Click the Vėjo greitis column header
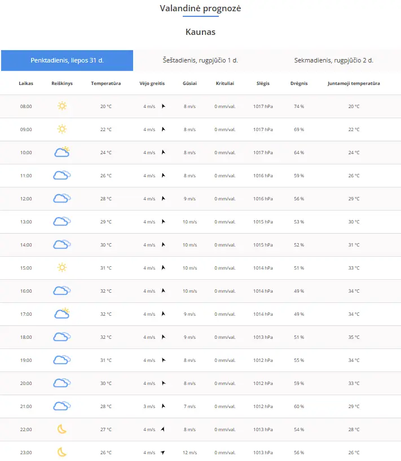This screenshot has height=461, width=401. pos(152,83)
